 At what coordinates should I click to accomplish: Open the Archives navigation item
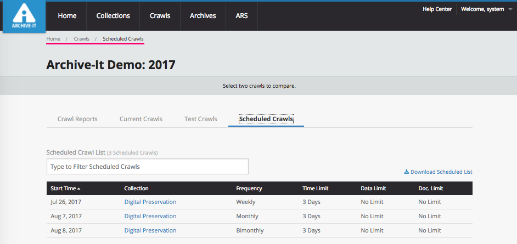pyautogui.click(x=203, y=16)
